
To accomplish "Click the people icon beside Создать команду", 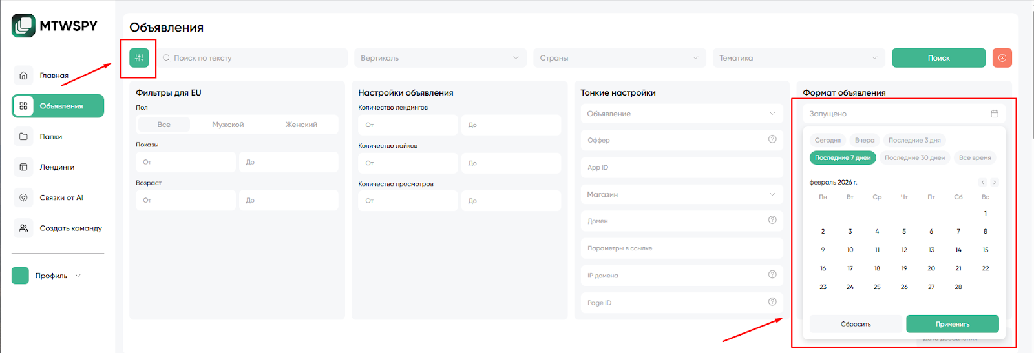I will pyautogui.click(x=23, y=228).
